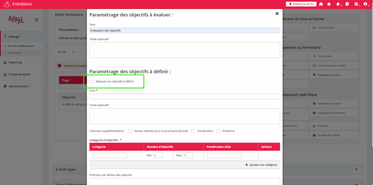Click 'Ajouter une catégorie' button
The width and height of the screenshot is (373, 185).
coord(261,165)
